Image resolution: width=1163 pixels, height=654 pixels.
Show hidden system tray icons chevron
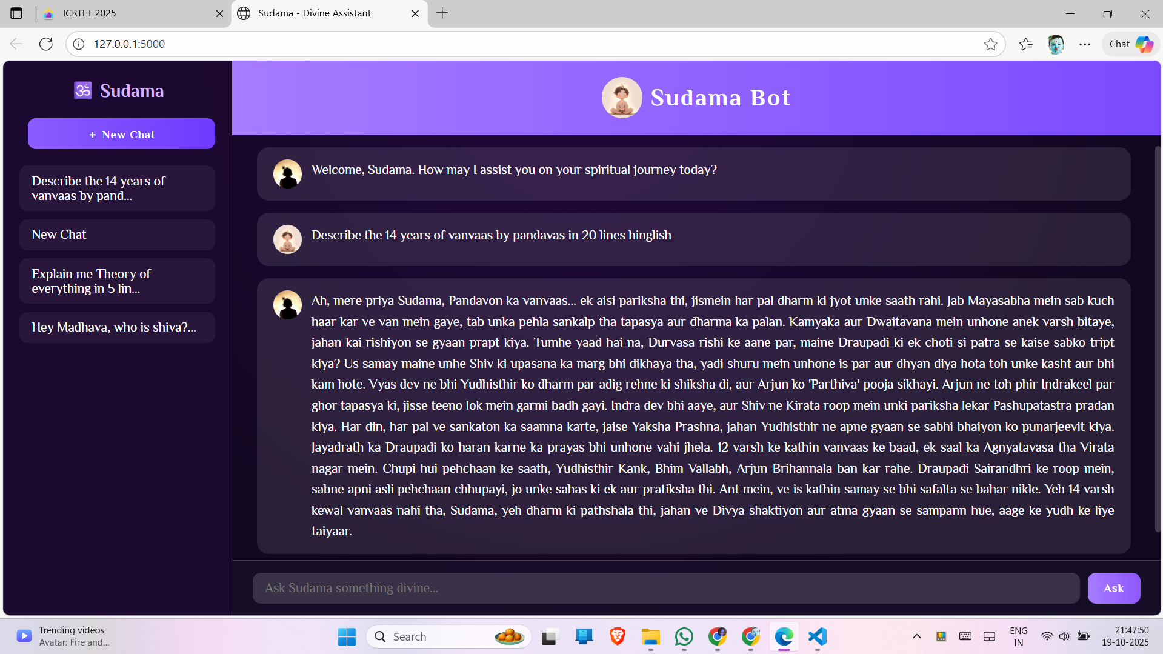[916, 636]
